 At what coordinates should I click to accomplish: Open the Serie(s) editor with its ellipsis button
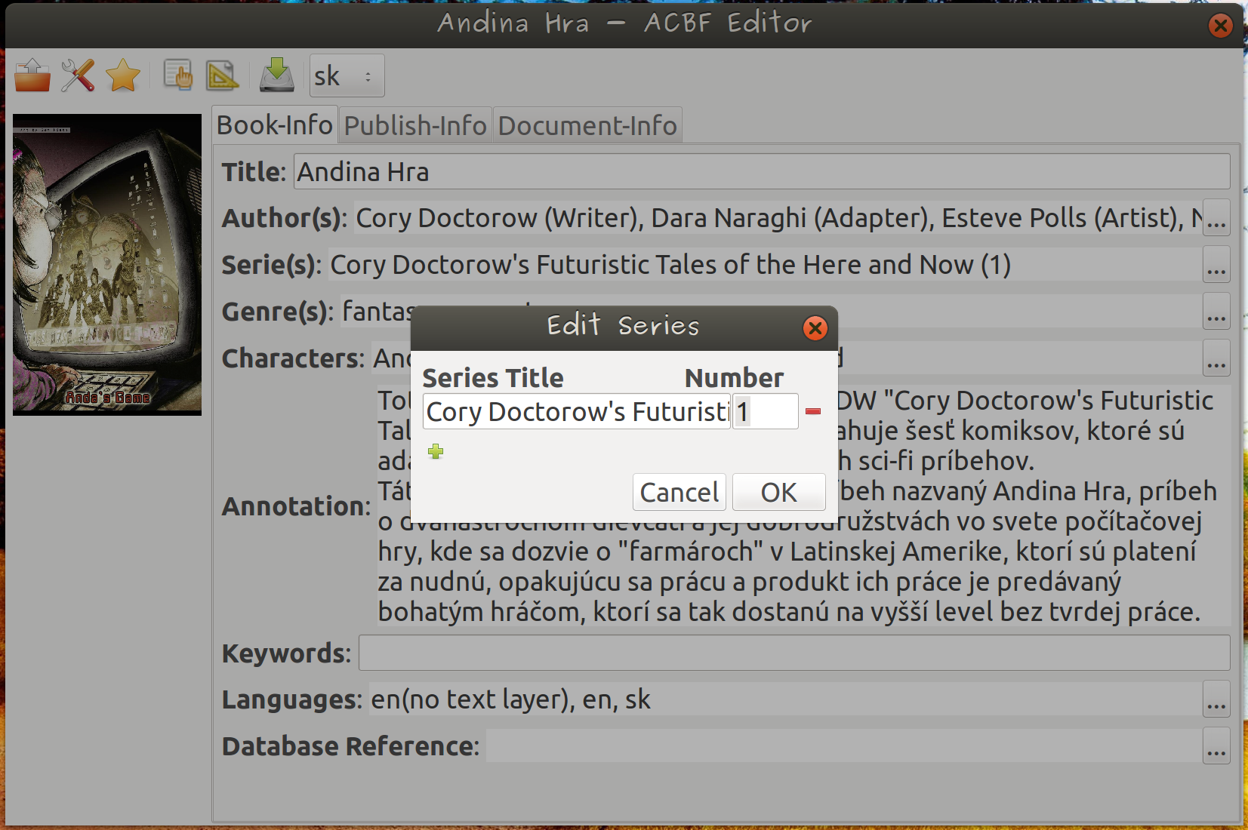(x=1216, y=265)
